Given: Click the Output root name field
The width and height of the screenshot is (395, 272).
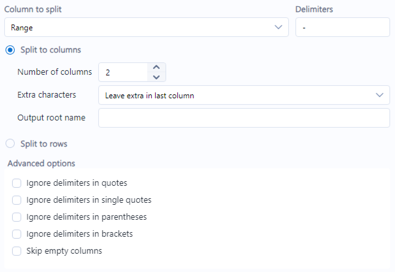Looking at the screenshot, I should pyautogui.click(x=244, y=118).
